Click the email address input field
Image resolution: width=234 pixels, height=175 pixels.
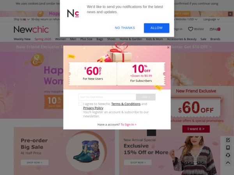107,97
